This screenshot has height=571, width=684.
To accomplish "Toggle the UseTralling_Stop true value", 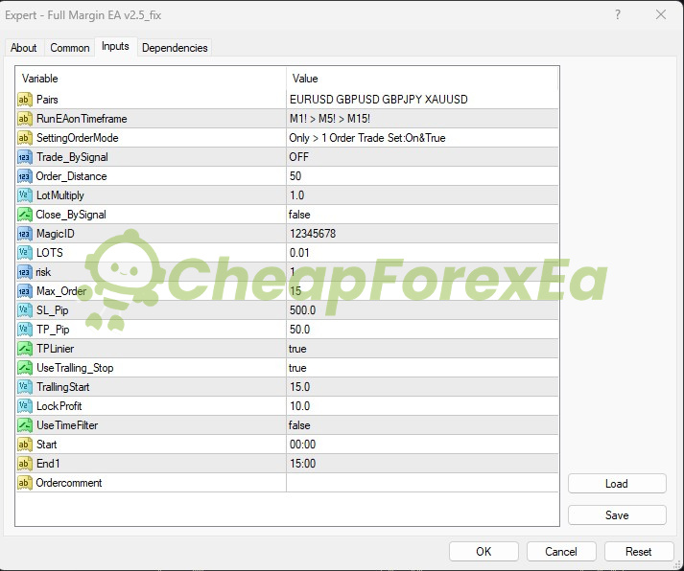I will coord(422,368).
